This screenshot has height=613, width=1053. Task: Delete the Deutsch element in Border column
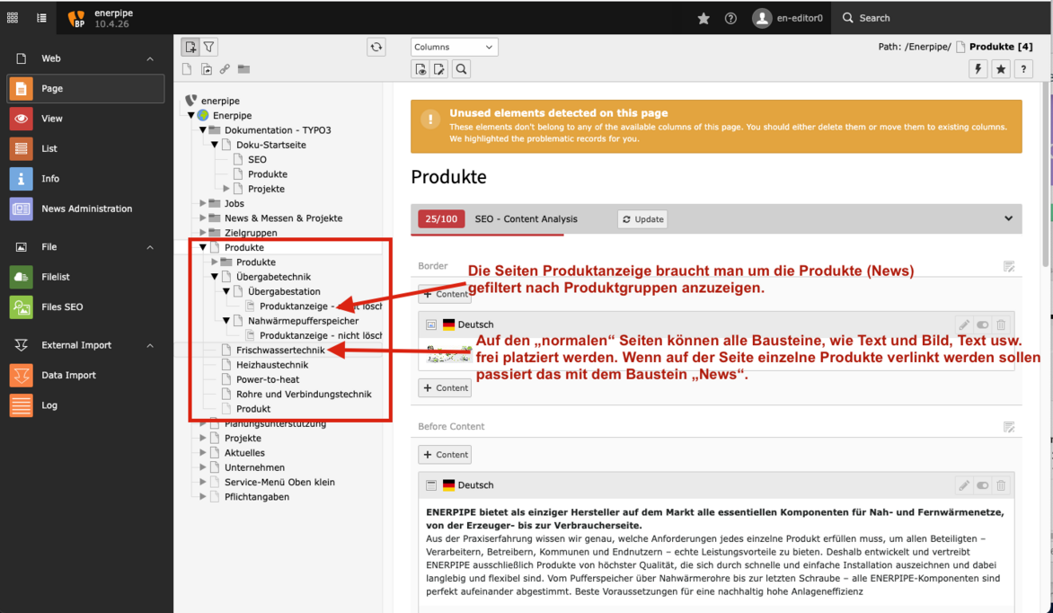coord(1001,325)
